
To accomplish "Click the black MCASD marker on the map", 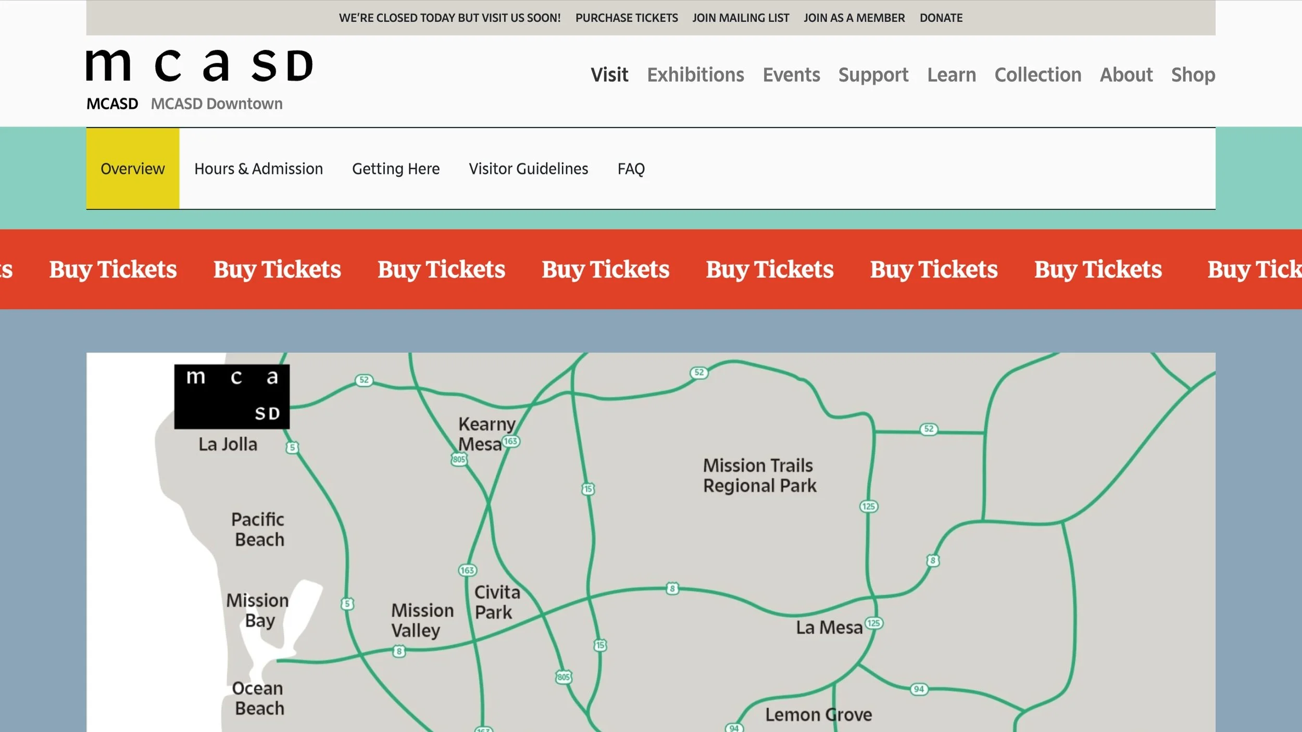I will coord(232,397).
